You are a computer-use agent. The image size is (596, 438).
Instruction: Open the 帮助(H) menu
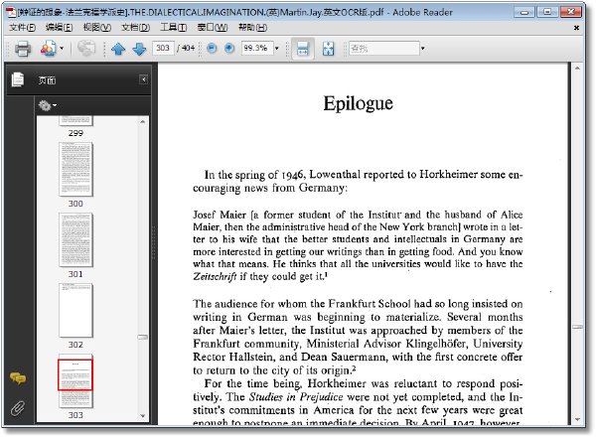[252, 28]
